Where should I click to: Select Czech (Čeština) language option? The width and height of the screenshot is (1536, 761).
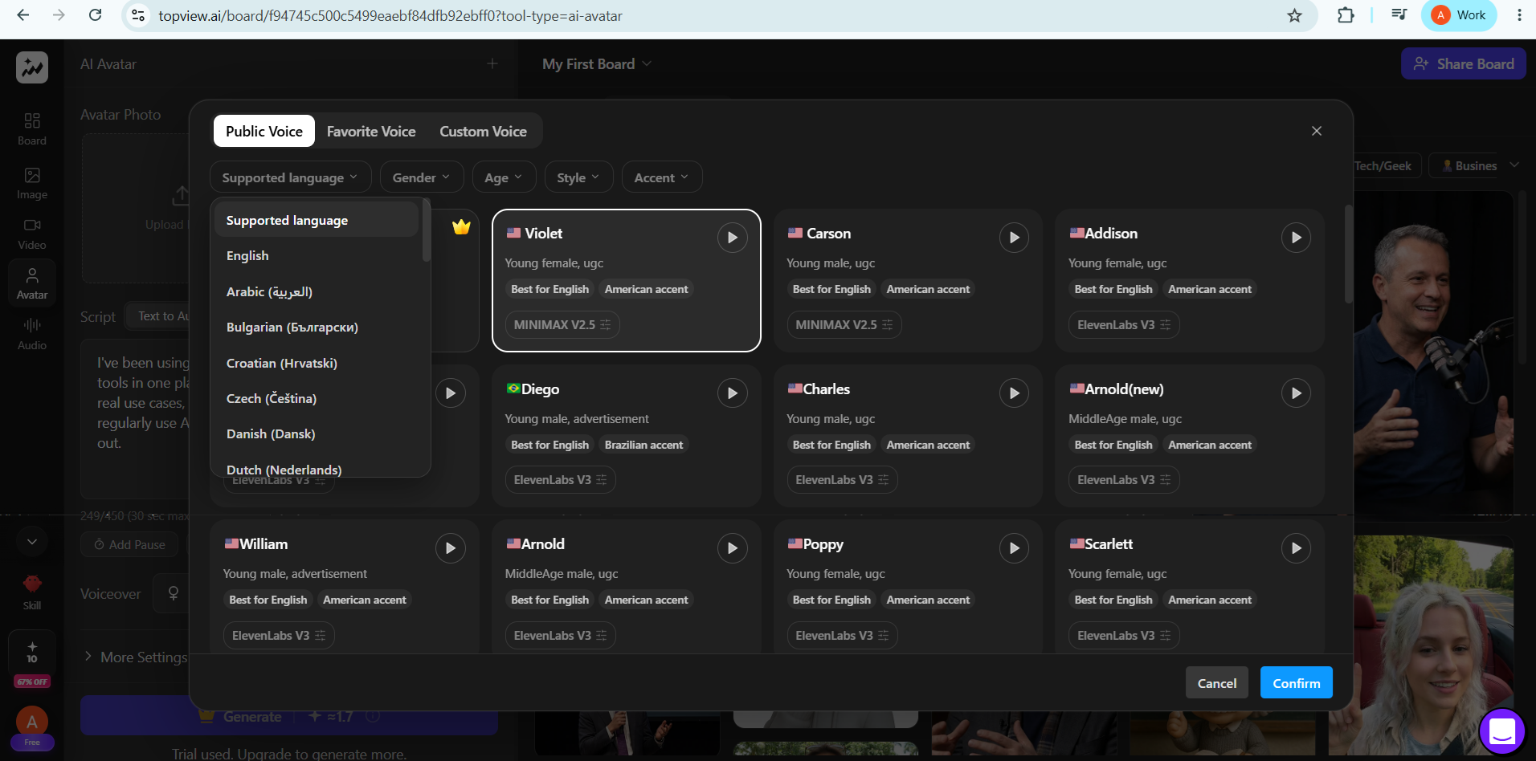317,398
